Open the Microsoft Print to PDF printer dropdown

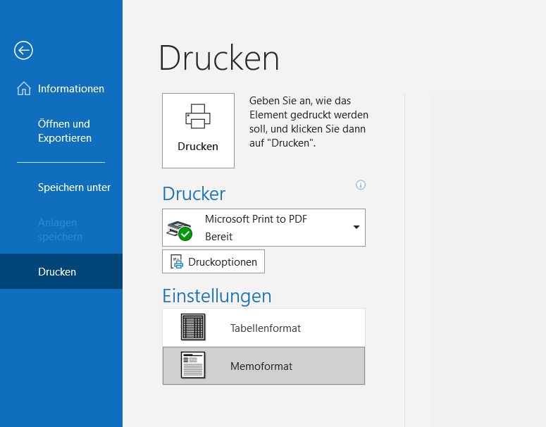click(x=263, y=228)
